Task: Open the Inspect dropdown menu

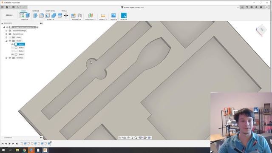Action: click(x=103, y=20)
